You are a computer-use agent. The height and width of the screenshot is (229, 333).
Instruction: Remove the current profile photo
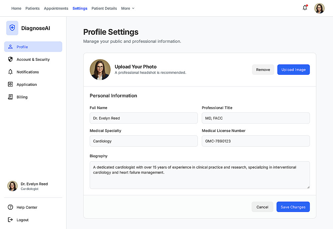click(263, 70)
